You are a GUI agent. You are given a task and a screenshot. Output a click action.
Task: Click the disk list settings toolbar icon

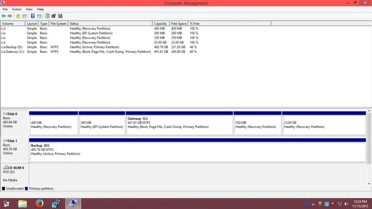coord(60,16)
